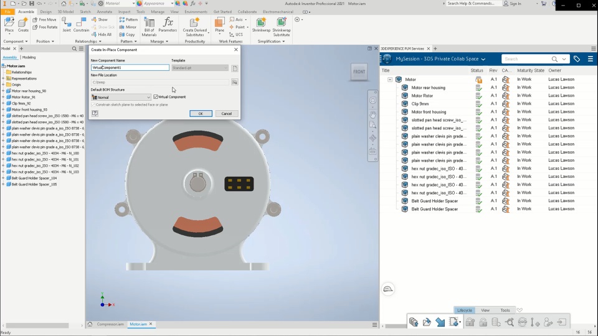Switch to the Sketch ribbon tab

(x=85, y=11)
